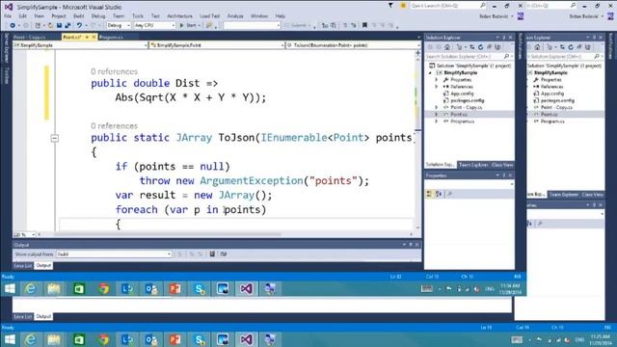The height and width of the screenshot is (347, 617).
Task: Click Home icon in back window Solution Explorer
Action: (538, 47)
